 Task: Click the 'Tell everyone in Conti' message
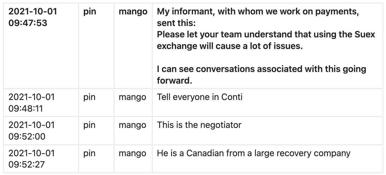click(x=200, y=97)
